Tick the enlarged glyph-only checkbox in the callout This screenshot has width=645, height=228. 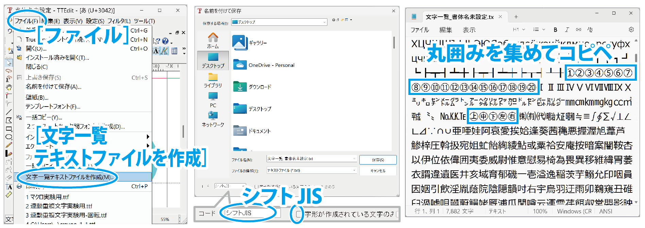[298, 214]
